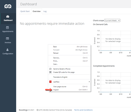Open Invoices icon in sidebar

click(x=8, y=38)
